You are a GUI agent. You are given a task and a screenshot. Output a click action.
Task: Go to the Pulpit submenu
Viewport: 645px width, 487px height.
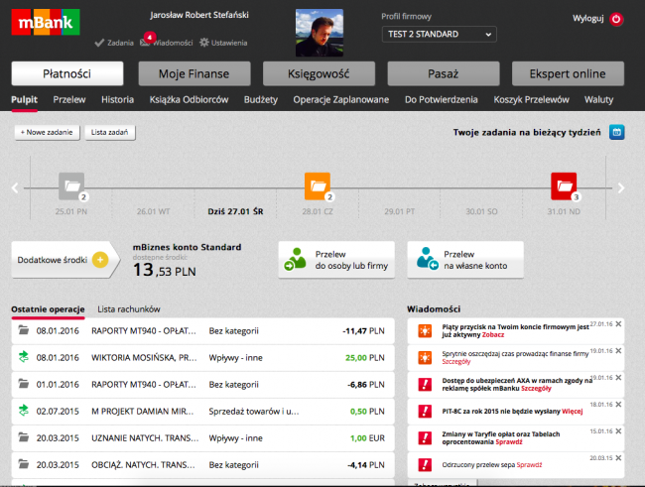click(x=24, y=99)
